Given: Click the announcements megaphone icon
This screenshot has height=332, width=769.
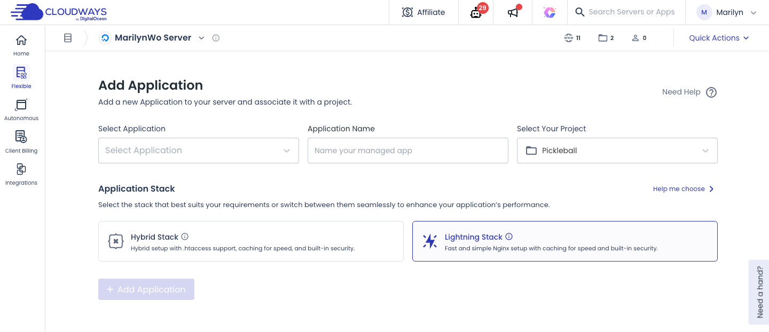Looking at the screenshot, I should [512, 12].
